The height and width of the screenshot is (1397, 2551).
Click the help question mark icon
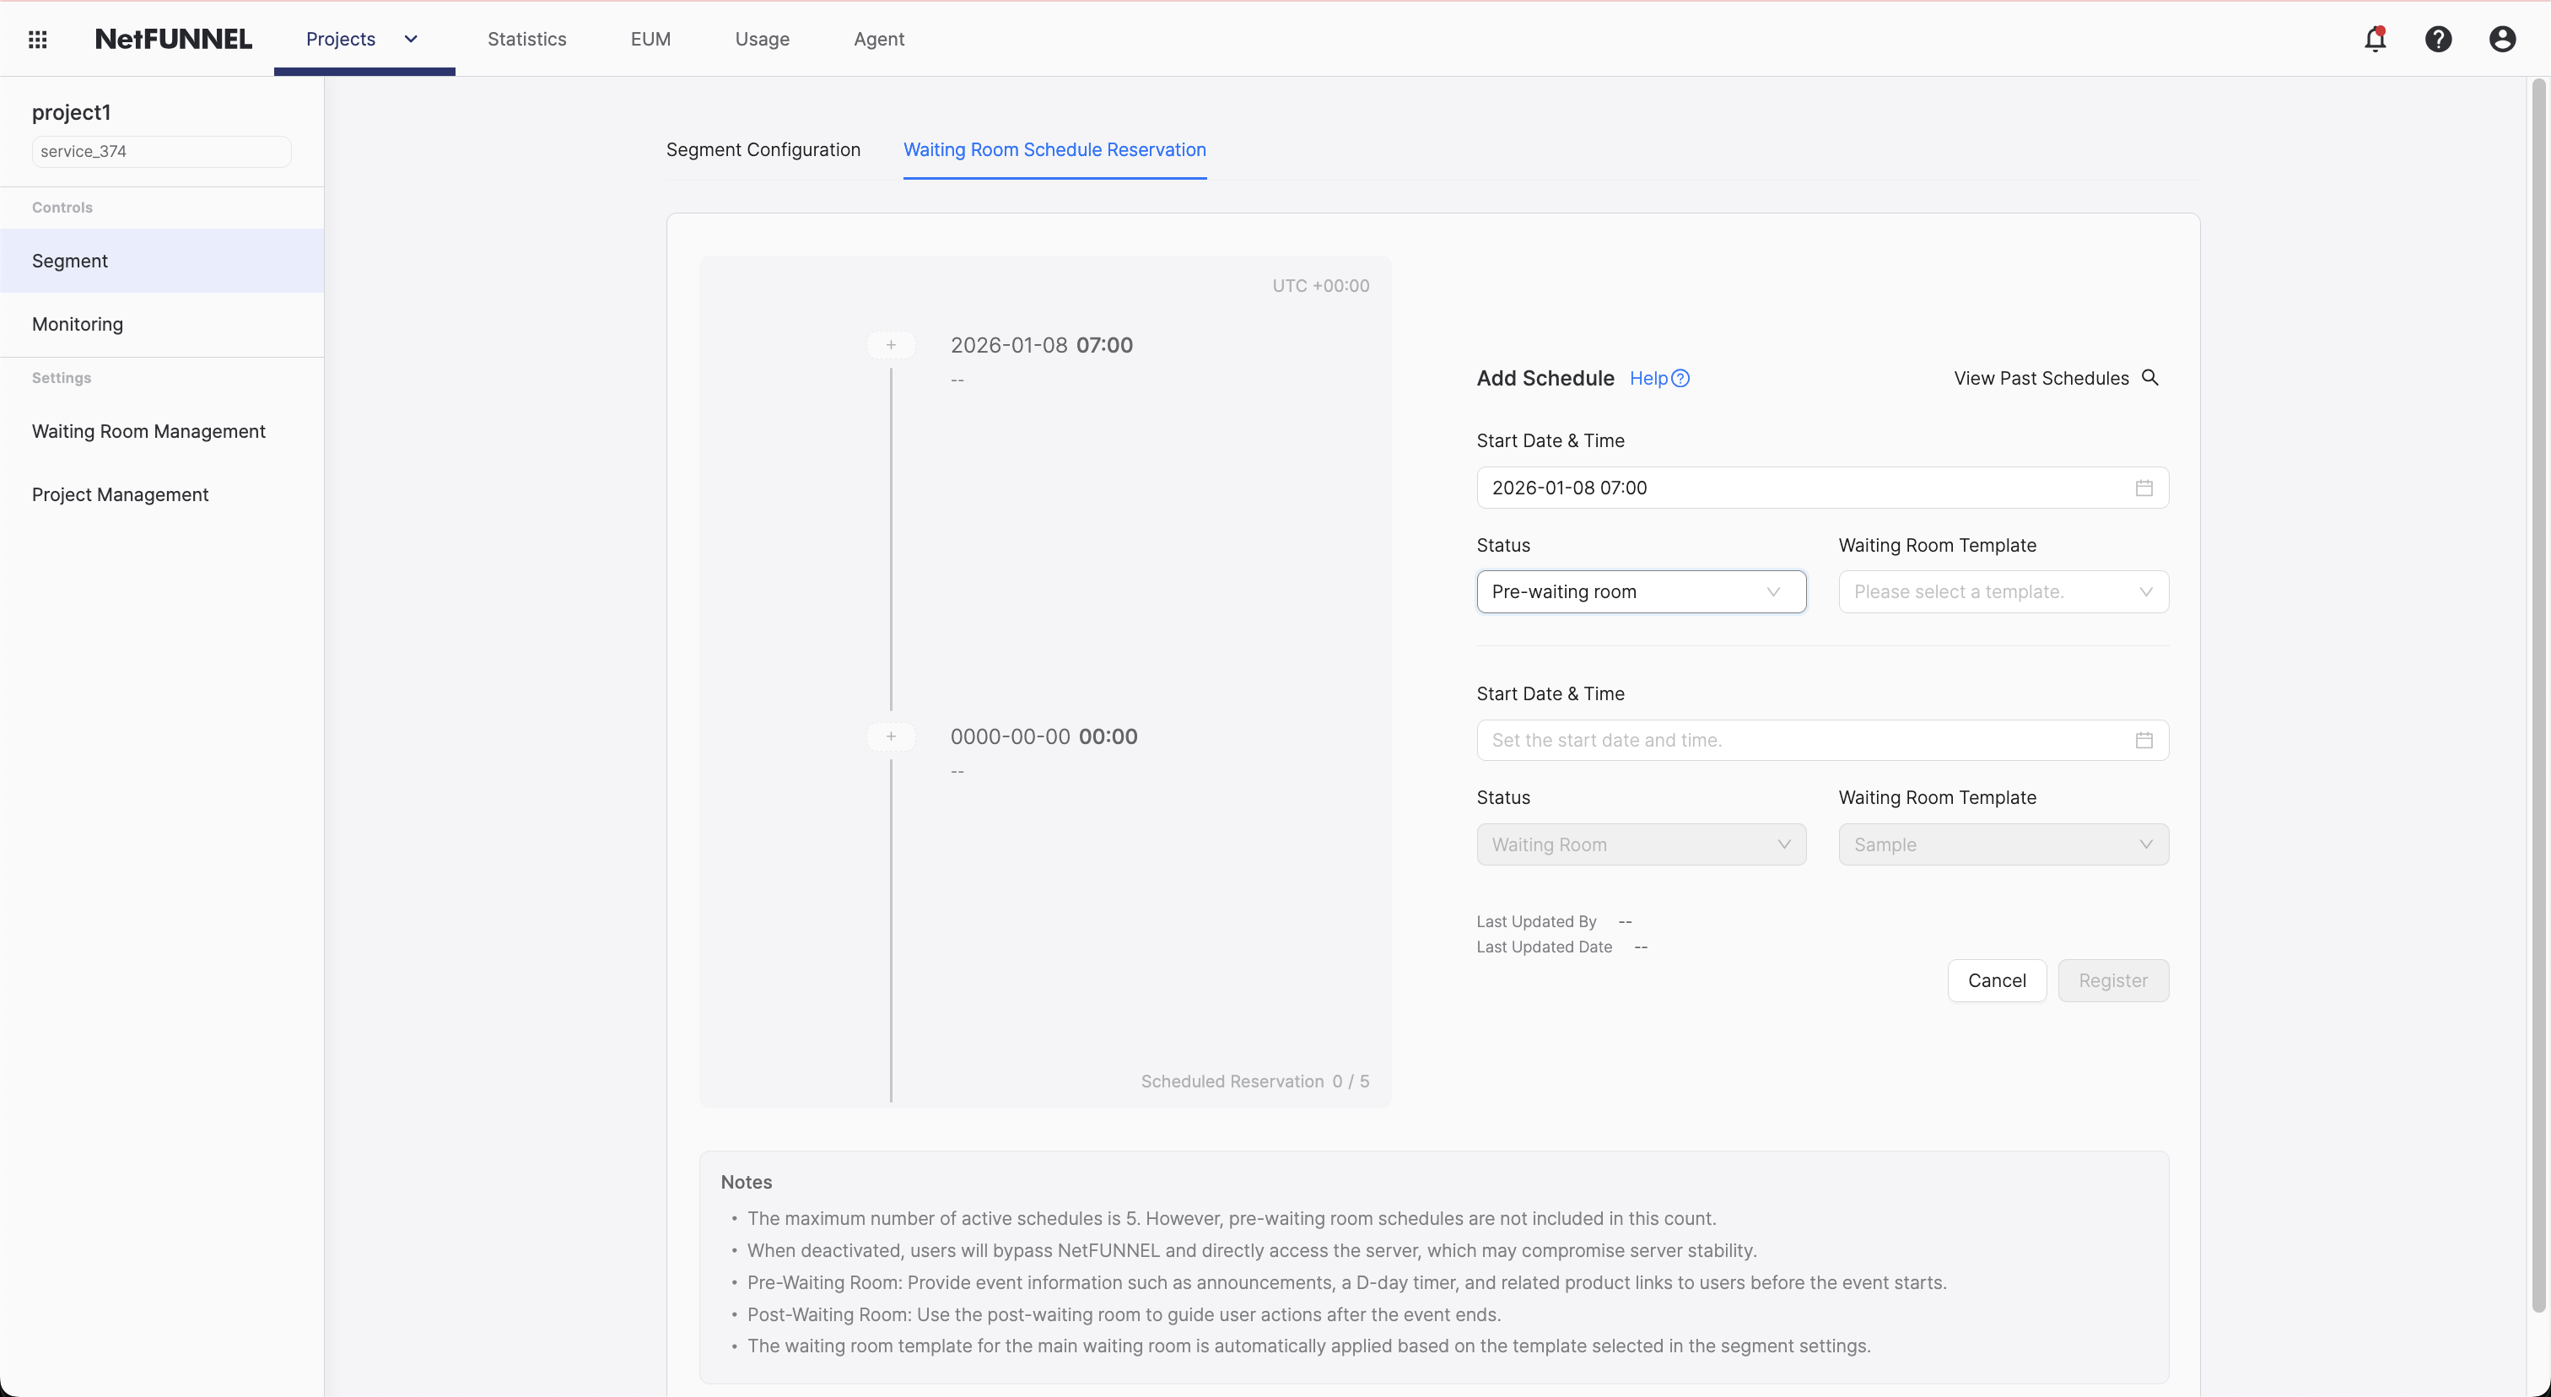pyautogui.click(x=2438, y=40)
